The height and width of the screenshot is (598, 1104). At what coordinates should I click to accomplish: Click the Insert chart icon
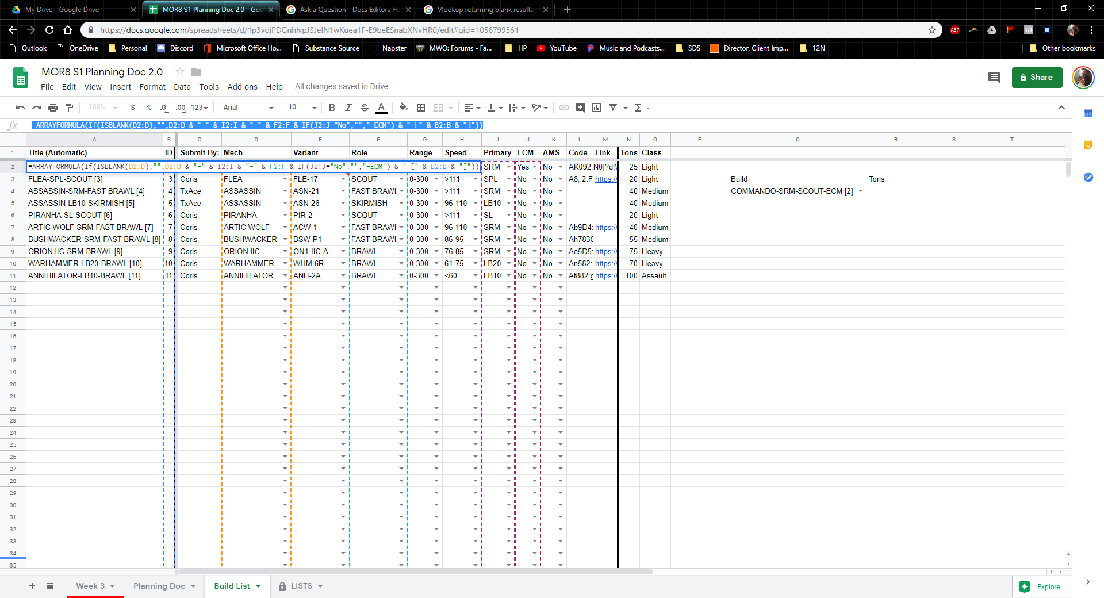(x=596, y=108)
